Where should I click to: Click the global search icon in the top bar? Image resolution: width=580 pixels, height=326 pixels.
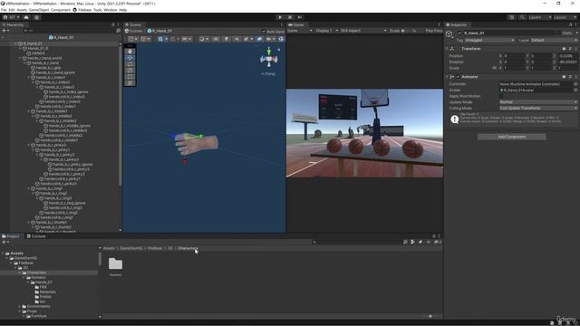tap(522, 17)
